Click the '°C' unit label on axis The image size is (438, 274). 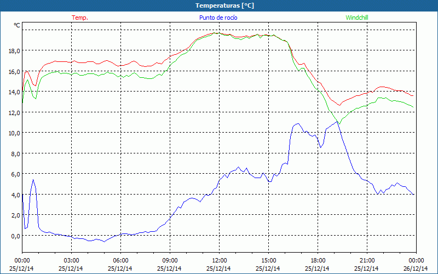[x=17, y=25]
